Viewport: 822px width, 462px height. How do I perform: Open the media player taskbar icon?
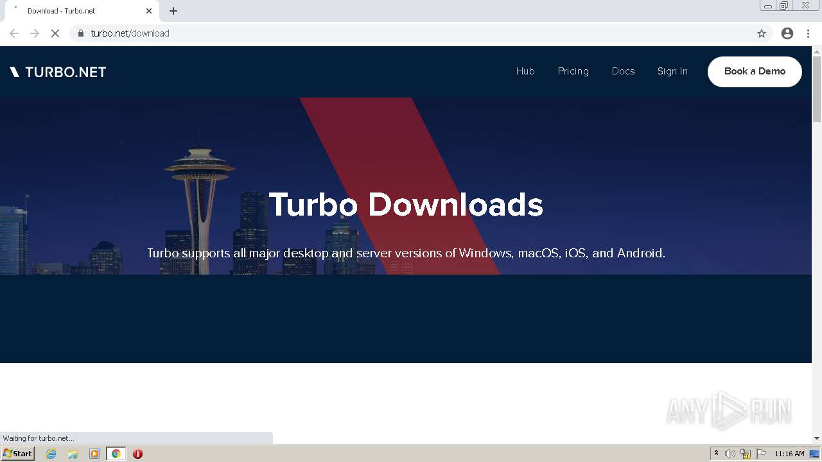coord(94,454)
